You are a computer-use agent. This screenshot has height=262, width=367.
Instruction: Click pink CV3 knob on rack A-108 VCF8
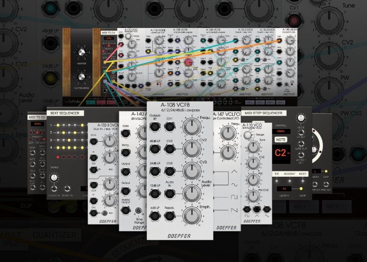tap(188, 62)
